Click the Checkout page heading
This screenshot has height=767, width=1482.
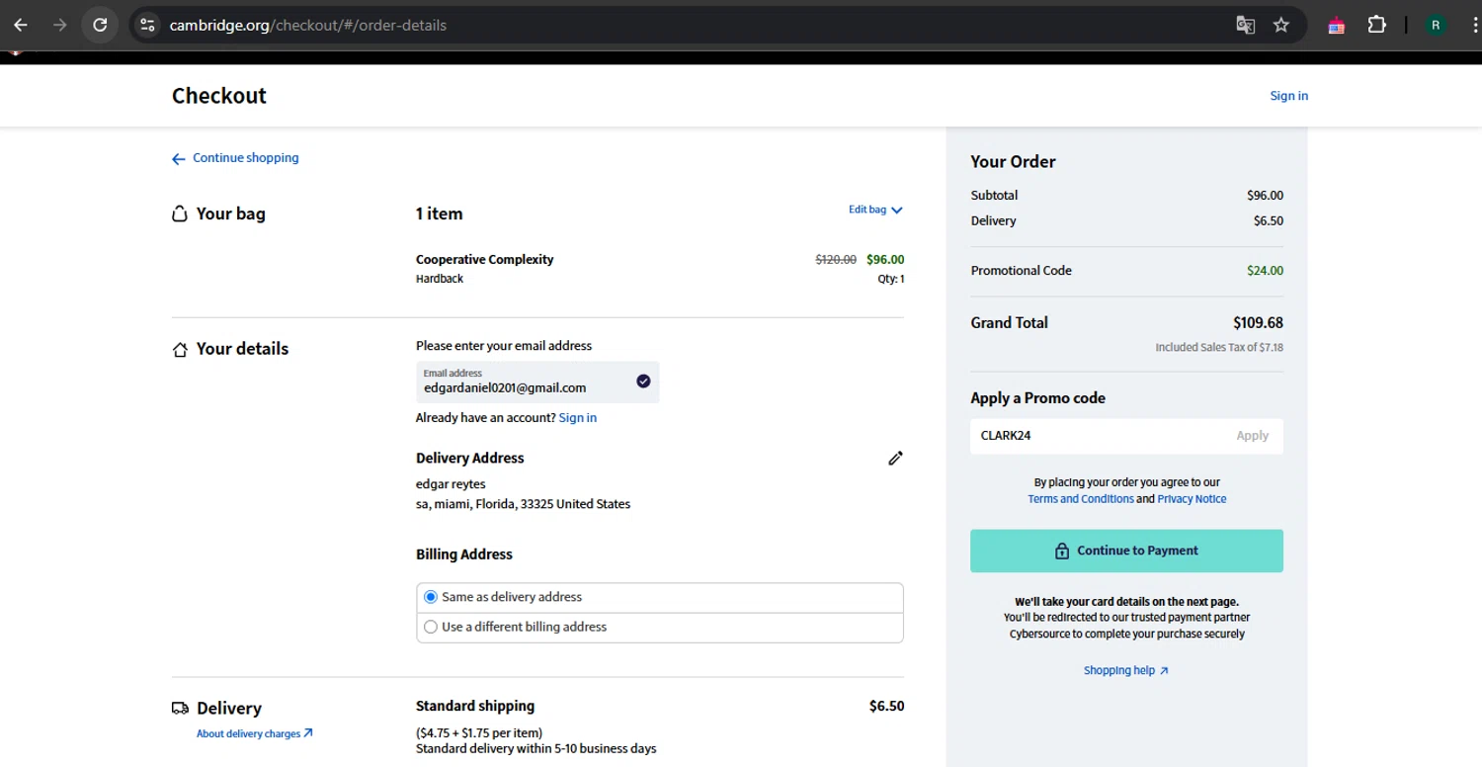click(219, 96)
